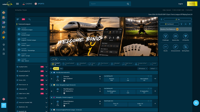
Task: Open live chat bubble at bottom right
Action: (196, 103)
